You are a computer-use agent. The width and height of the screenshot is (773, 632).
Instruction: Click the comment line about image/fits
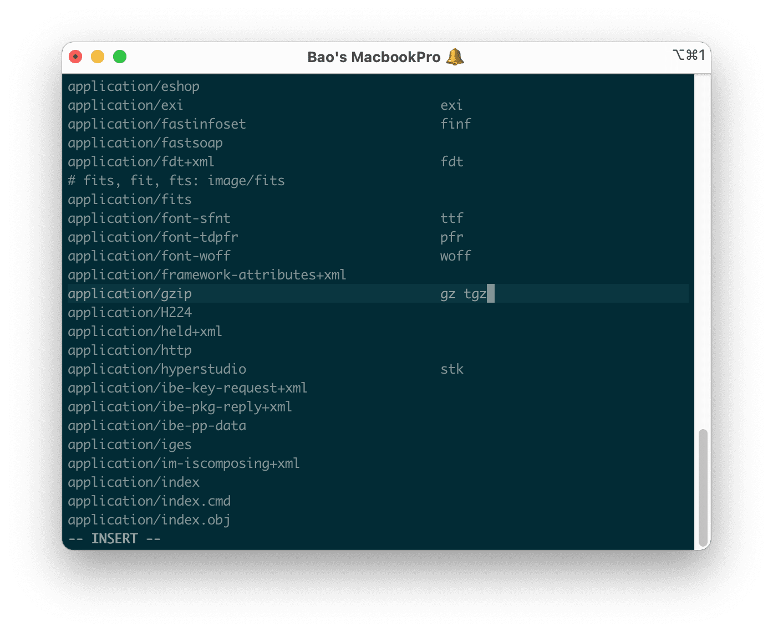click(176, 181)
